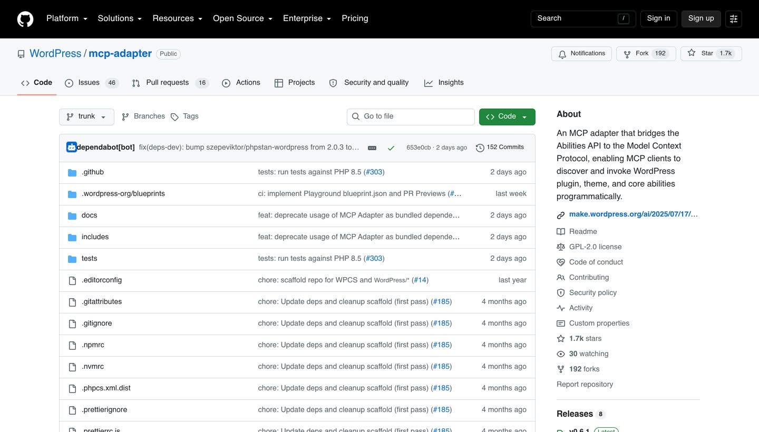This screenshot has width=759, height=432.
Task: Expand the Solutions menu
Action: pyautogui.click(x=120, y=18)
